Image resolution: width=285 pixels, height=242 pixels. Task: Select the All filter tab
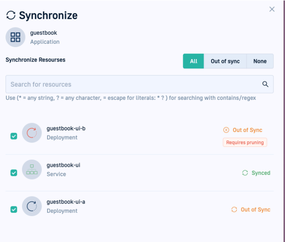[x=193, y=61]
